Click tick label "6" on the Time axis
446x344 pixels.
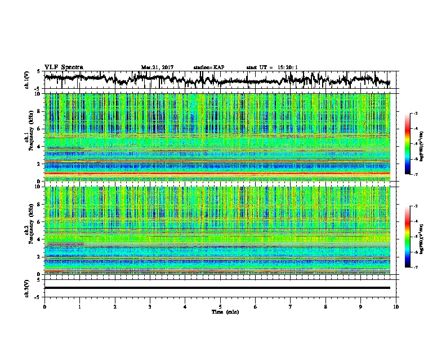tap(256, 307)
